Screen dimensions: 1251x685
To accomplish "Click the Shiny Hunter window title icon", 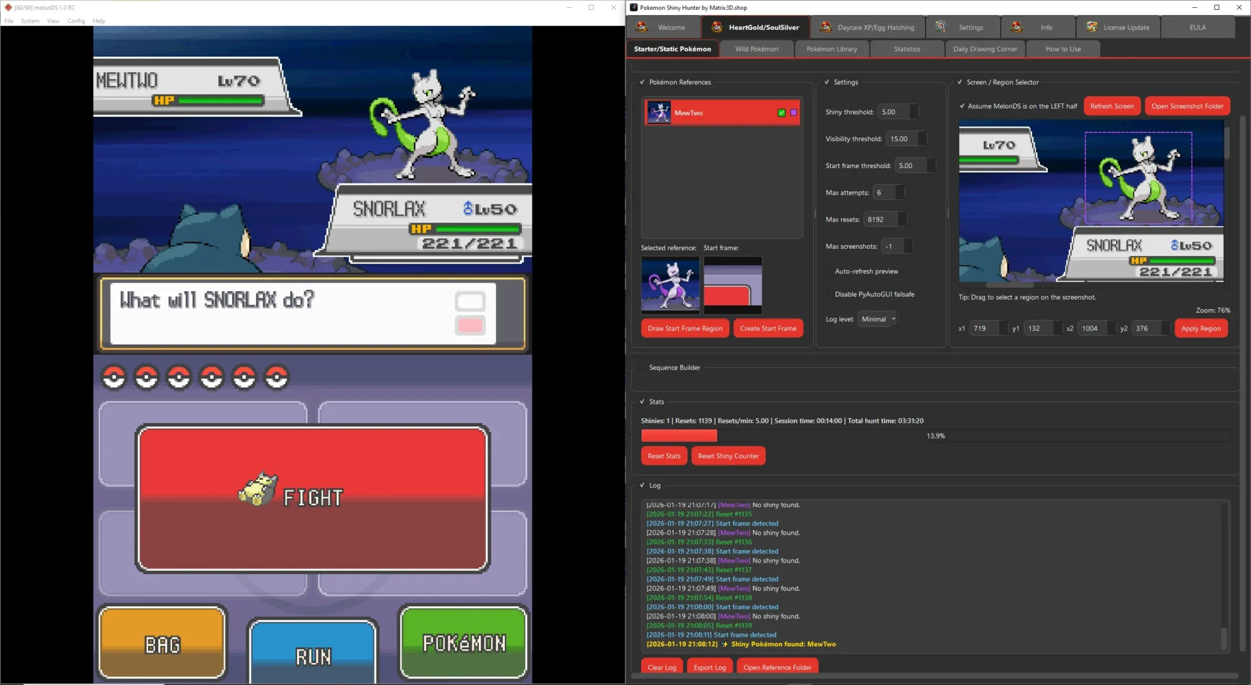I will [x=633, y=7].
